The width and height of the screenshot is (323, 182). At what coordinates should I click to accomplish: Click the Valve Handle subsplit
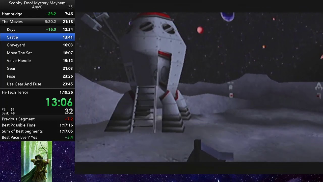37,61
